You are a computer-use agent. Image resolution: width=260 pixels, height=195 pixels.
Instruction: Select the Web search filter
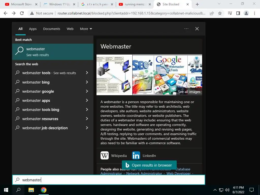click(x=70, y=29)
